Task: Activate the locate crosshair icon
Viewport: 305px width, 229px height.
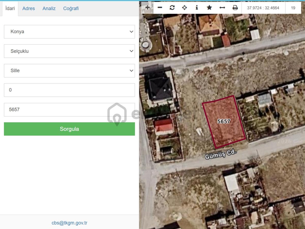Action: tap(185, 8)
